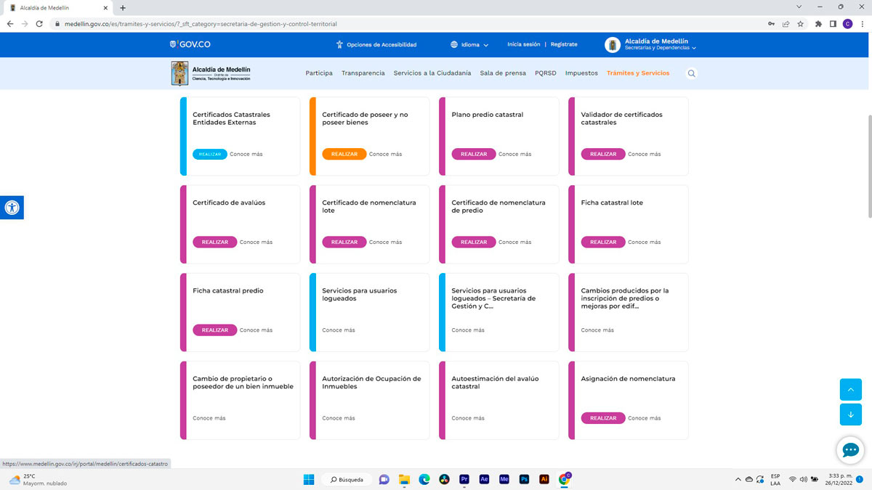
Task: Open the Transparencia menu item
Action: point(363,73)
